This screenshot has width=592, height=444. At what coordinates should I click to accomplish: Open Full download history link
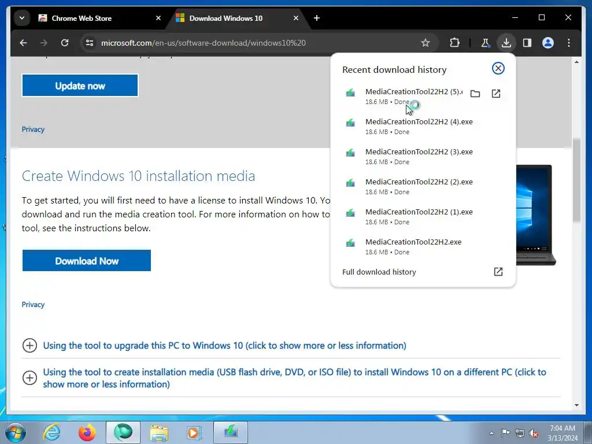click(x=379, y=272)
